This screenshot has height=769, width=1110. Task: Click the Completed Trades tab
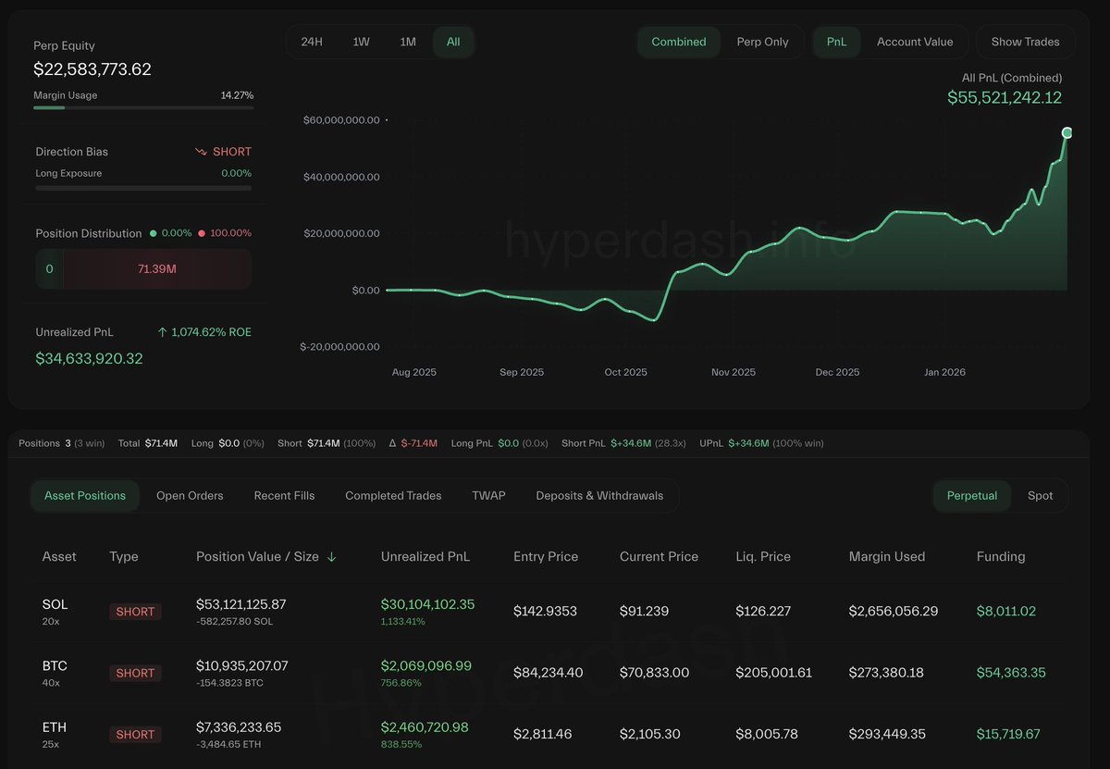393,496
